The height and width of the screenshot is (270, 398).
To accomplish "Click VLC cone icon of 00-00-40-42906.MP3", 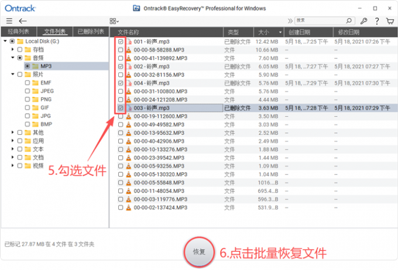I will point(129,141).
